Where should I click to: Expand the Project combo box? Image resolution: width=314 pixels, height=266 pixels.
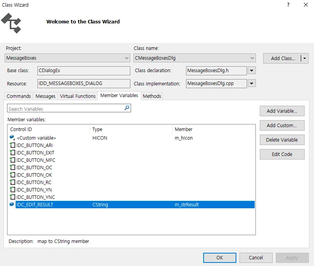pyautogui.click(x=126, y=58)
